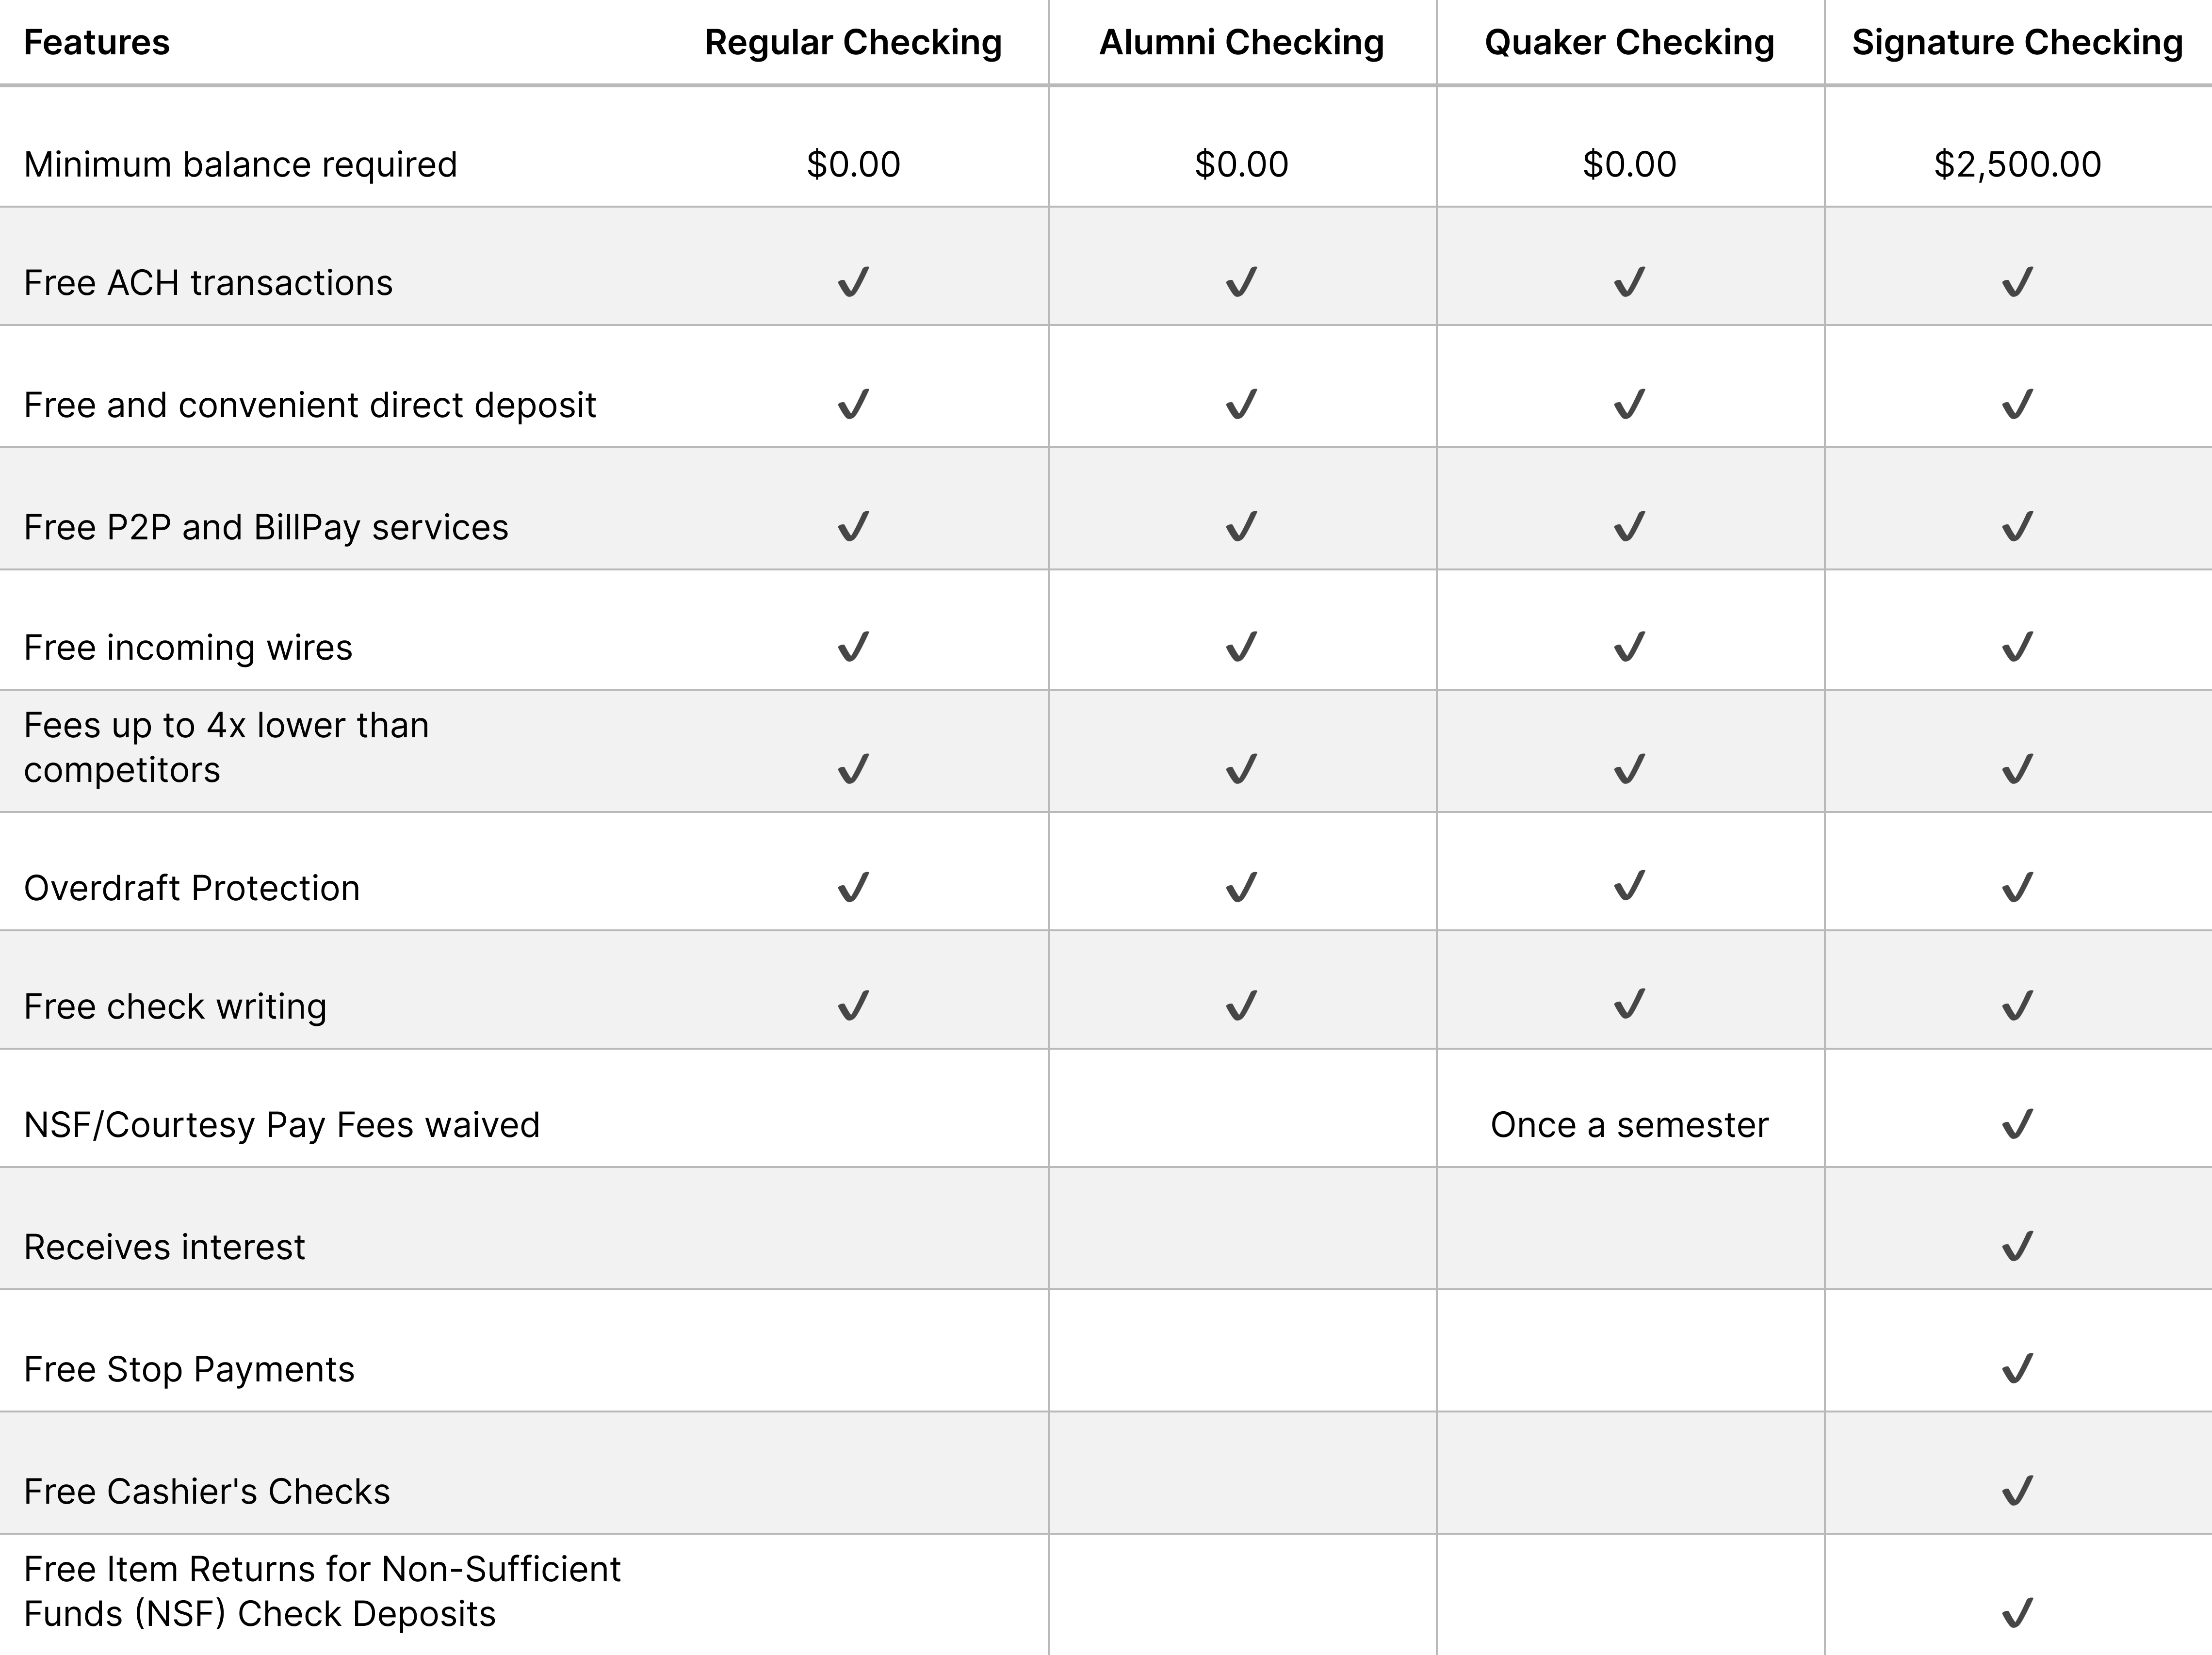The image size is (2212, 1655).
Task: Select the Regular Checking column header
Action: point(853,43)
